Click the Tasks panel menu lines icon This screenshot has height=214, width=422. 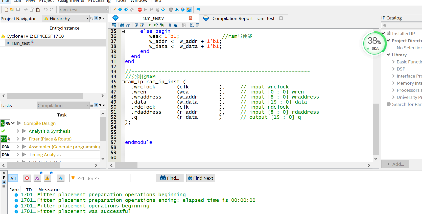coord(92,105)
